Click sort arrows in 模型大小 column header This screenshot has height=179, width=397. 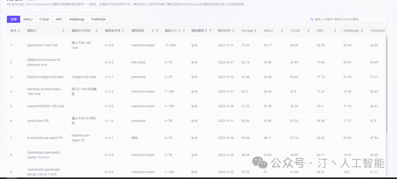179,30
